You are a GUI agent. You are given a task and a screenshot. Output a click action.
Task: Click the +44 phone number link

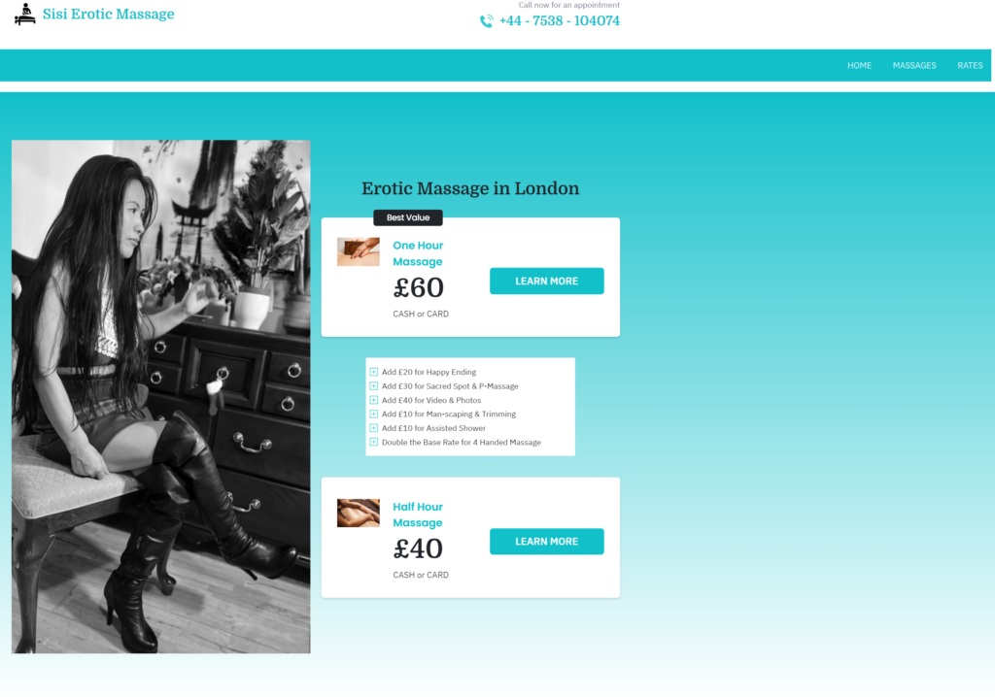pyautogui.click(x=560, y=21)
